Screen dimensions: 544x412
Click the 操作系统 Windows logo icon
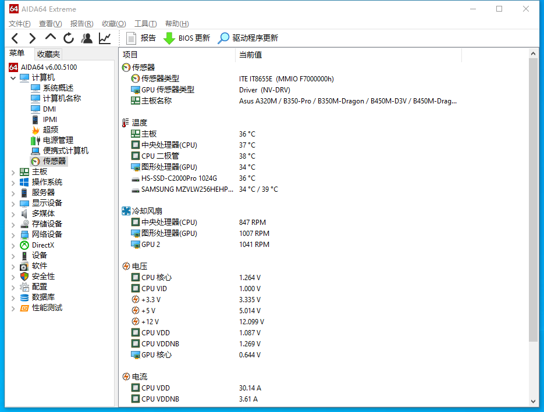pos(24,182)
